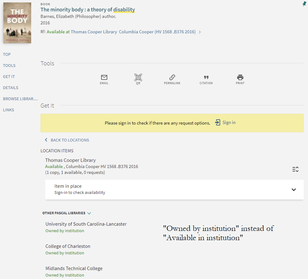
Task: Go Back to Locations
Action: (70, 140)
